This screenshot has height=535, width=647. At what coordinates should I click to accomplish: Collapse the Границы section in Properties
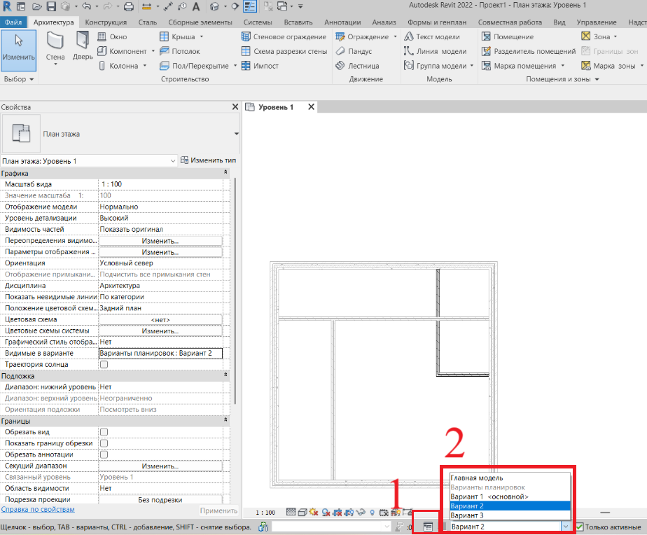point(225,420)
